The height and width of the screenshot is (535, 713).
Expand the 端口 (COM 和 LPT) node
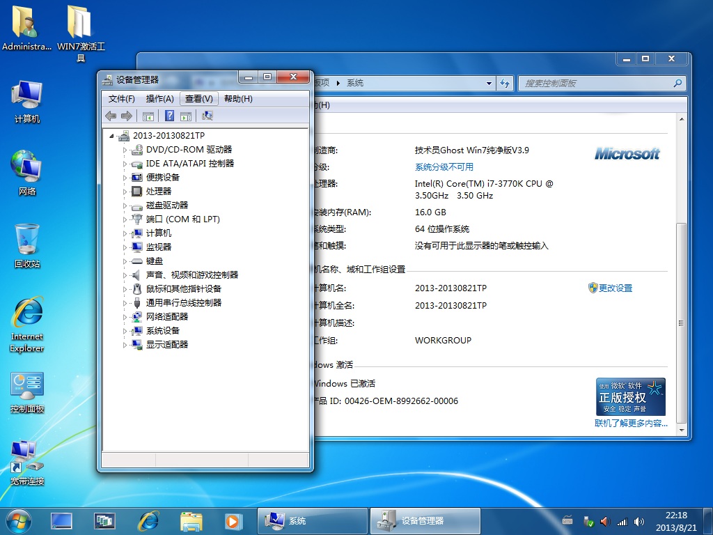(125, 219)
